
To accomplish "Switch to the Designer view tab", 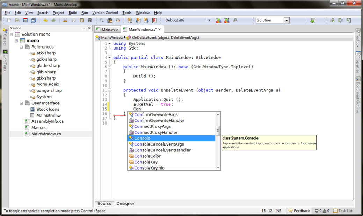I will coord(125,204).
